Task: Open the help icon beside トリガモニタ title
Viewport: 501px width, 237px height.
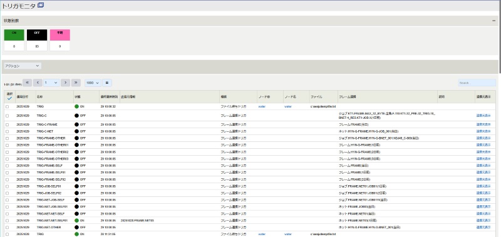Action: click(41, 6)
